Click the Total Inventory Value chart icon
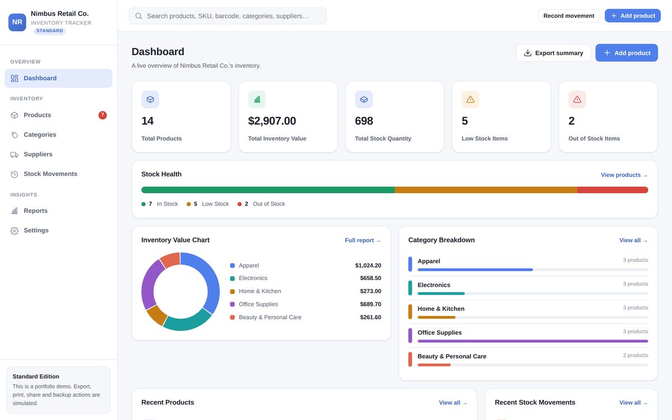Image resolution: width=672 pixels, height=420 pixels. 257,99
